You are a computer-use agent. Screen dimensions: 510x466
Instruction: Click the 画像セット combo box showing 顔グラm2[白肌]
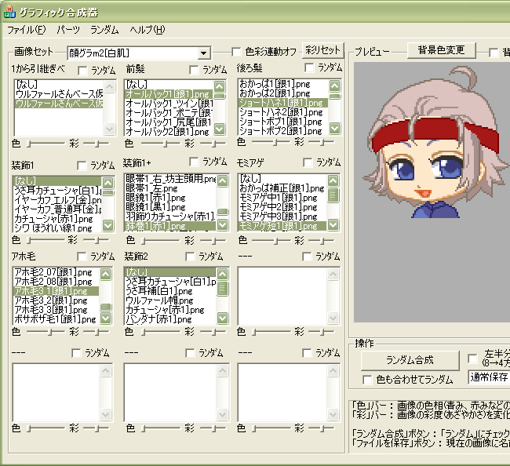[x=139, y=53]
